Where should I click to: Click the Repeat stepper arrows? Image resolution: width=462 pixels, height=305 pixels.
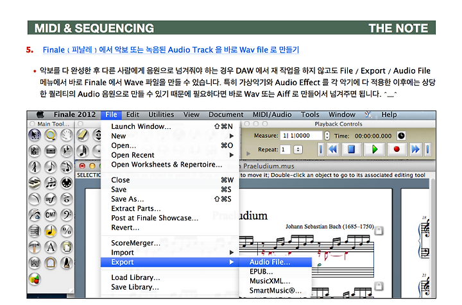[298, 149]
